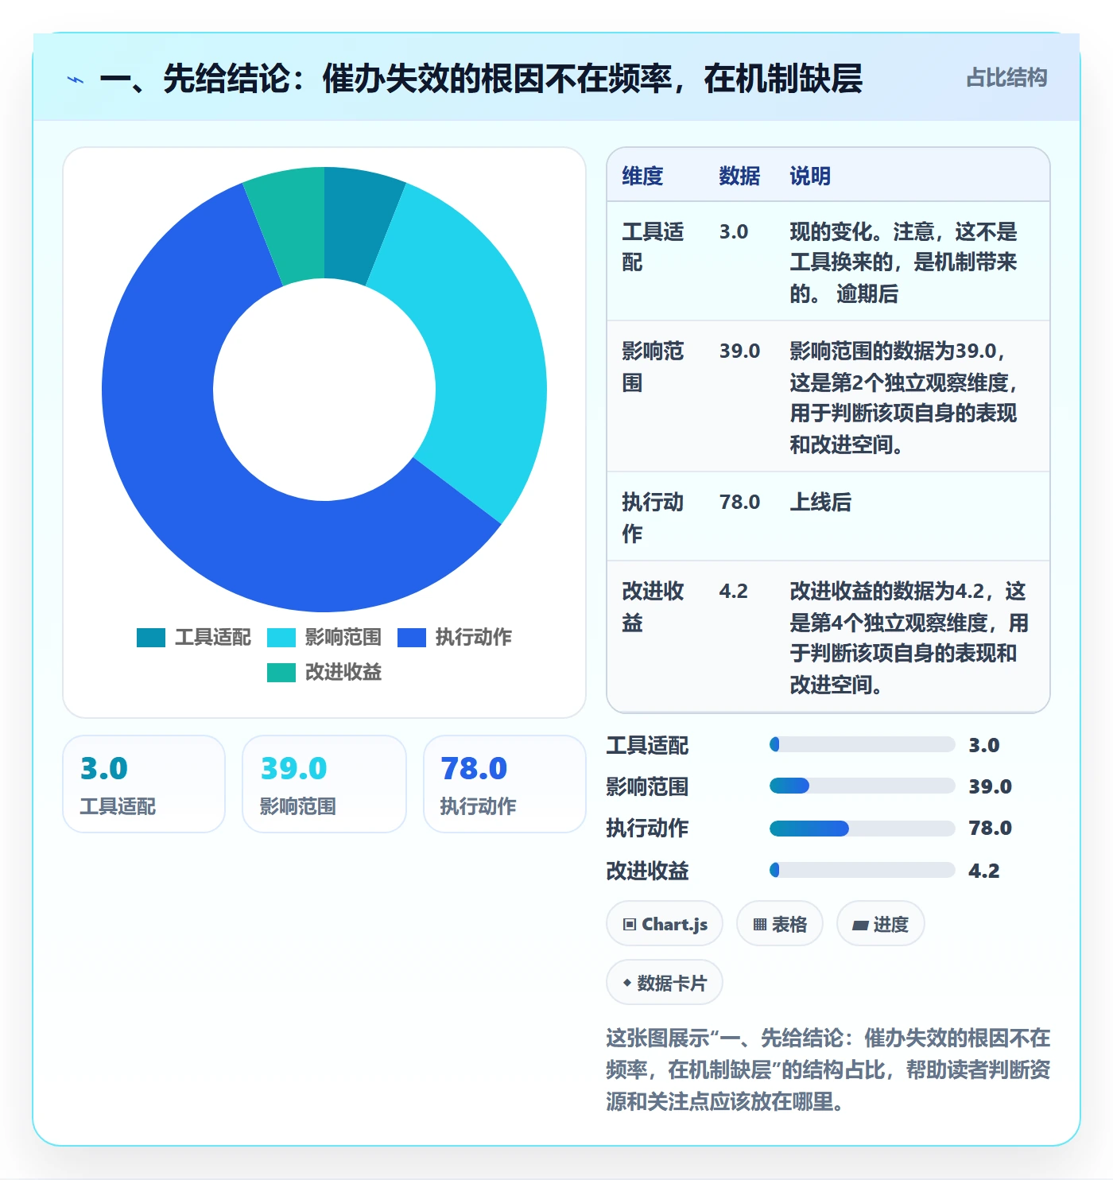Click the 改进收益 progress bar
The image size is (1113, 1180).
coord(862,870)
